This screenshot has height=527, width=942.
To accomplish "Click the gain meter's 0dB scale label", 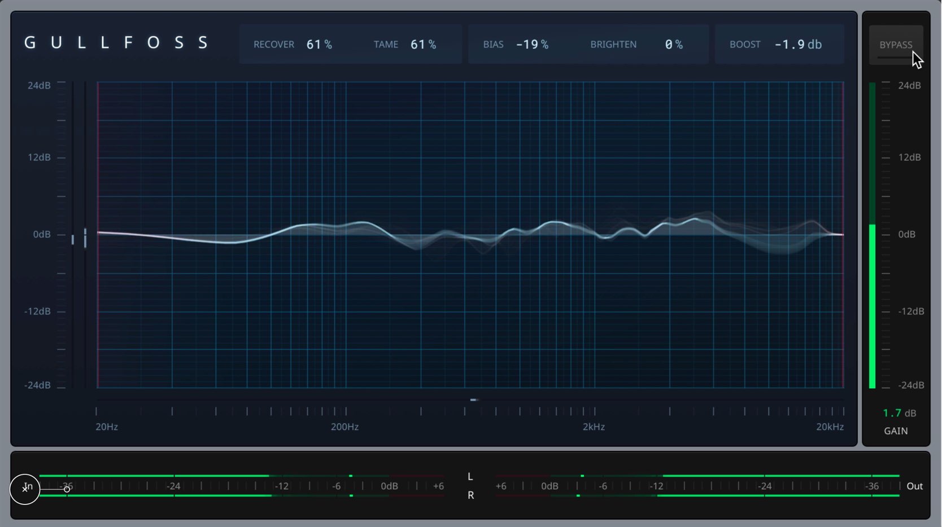I will [906, 235].
